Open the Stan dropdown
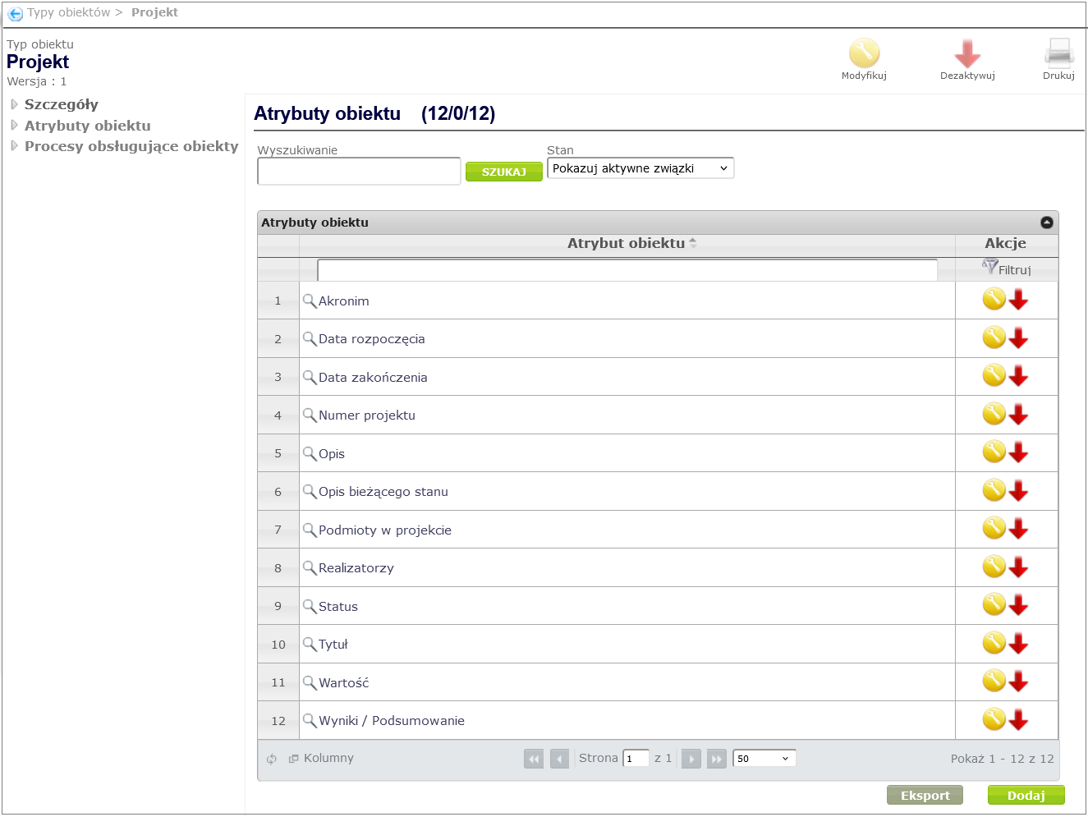This screenshot has height=817, width=1088. pyautogui.click(x=640, y=168)
